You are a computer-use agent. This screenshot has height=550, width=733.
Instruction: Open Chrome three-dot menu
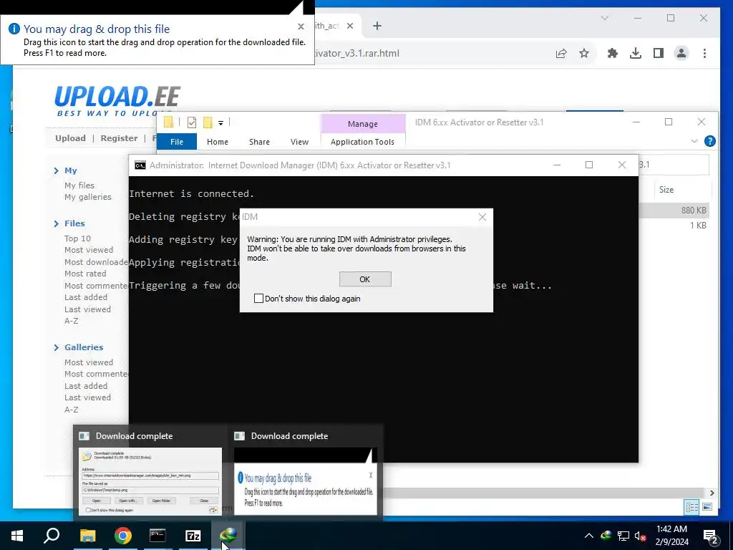coord(704,53)
